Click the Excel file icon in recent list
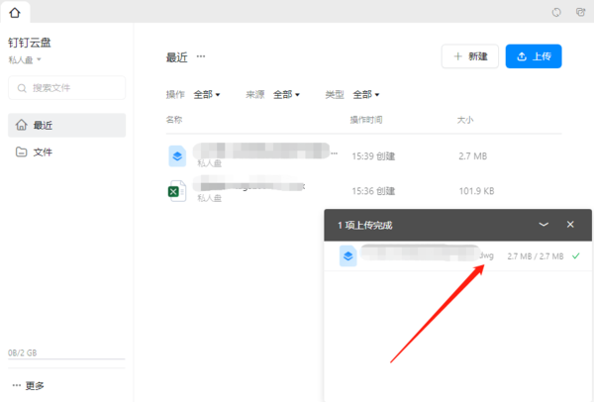Screen dimensions: 594x402 click(177, 191)
